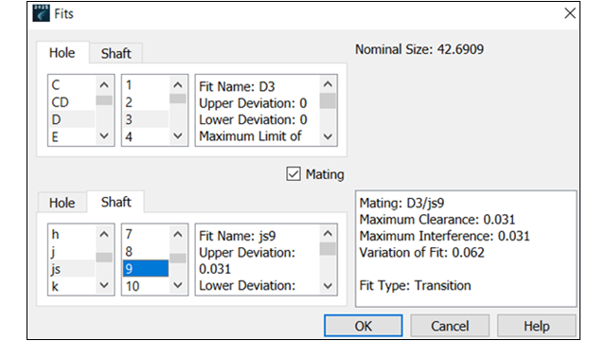The width and height of the screenshot is (606, 341).
Task: Select shaft letter h in lower list
Action: pos(72,234)
